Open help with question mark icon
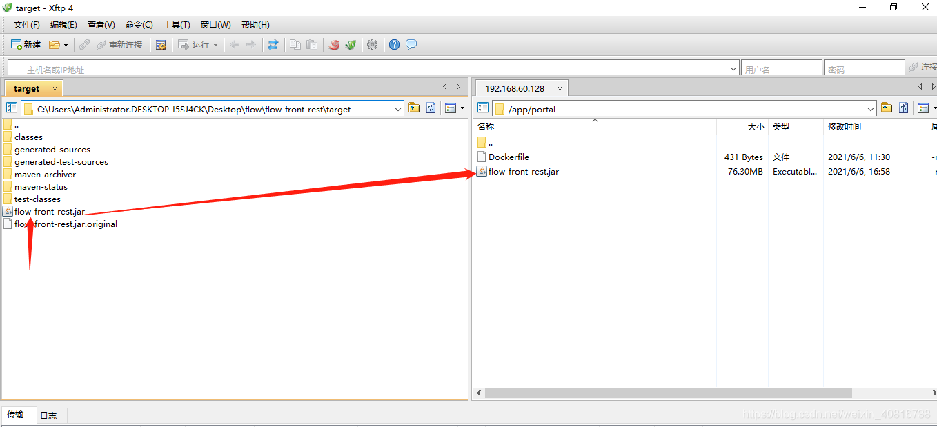 (395, 45)
